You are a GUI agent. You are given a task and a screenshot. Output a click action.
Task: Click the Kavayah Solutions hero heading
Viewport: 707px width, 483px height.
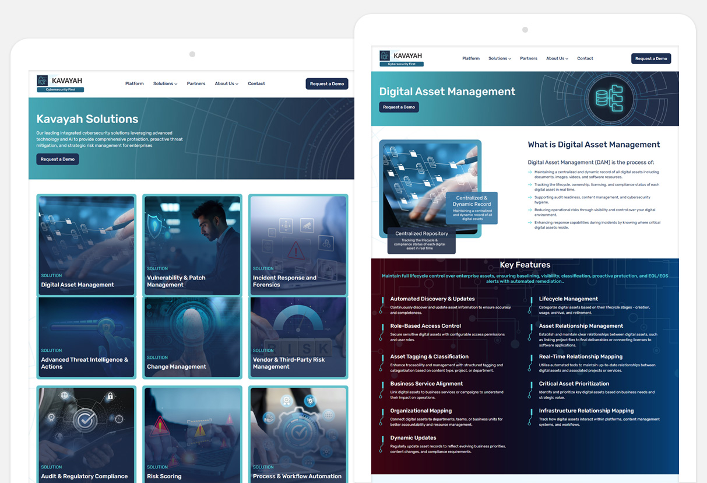[87, 119]
